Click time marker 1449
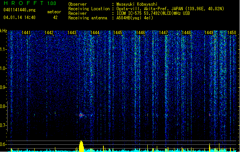Image resolution: width=240 pixels, height=152 pixels. (x=209, y=32)
